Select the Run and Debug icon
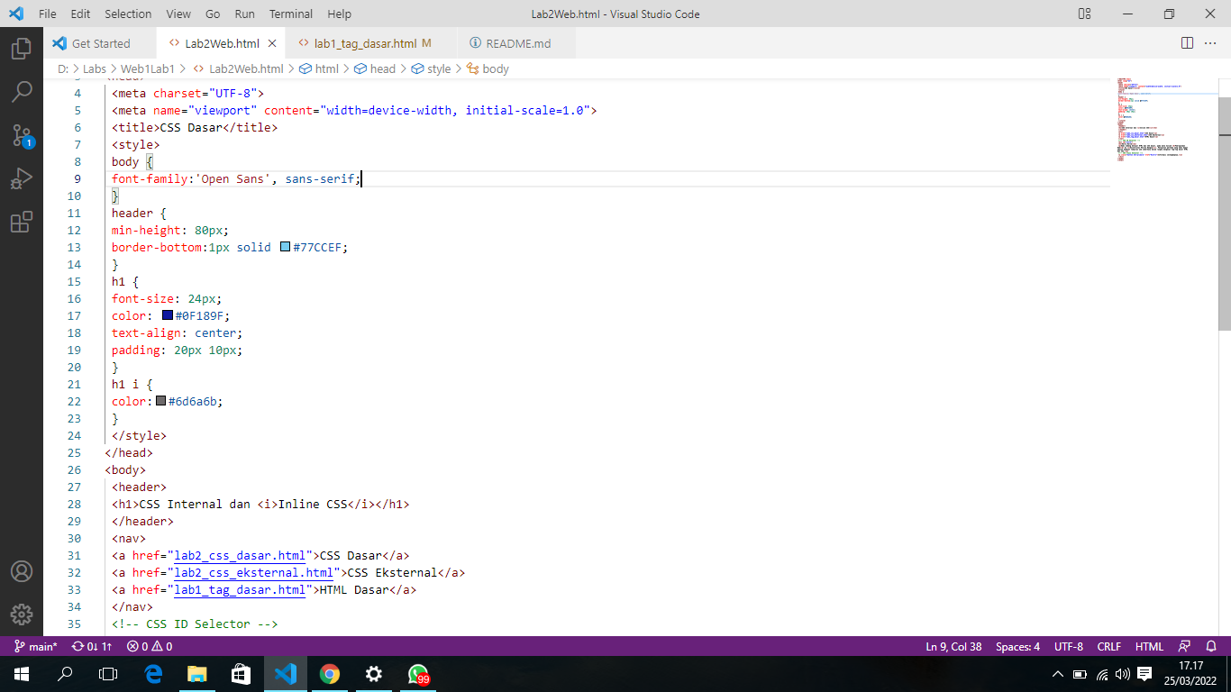This screenshot has width=1231, height=692. click(22, 178)
